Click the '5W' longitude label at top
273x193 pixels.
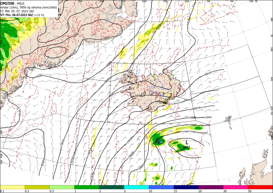click(209, 1)
